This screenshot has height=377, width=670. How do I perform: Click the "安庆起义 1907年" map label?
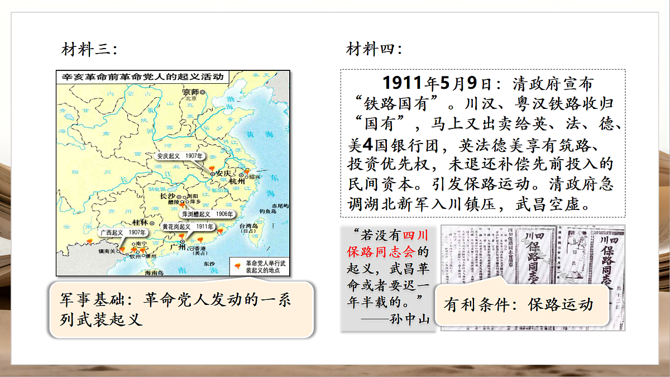180,156
